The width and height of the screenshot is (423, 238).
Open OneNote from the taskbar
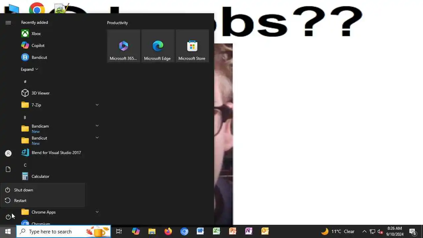[249, 231]
